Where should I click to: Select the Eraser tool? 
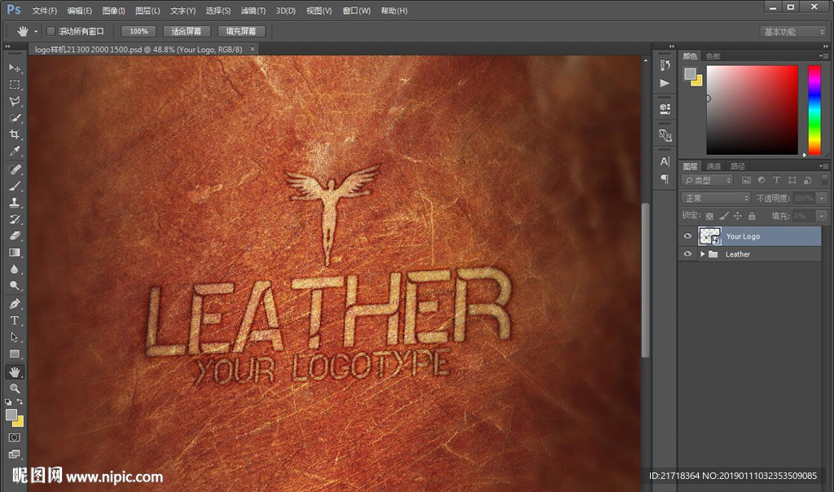[15, 235]
